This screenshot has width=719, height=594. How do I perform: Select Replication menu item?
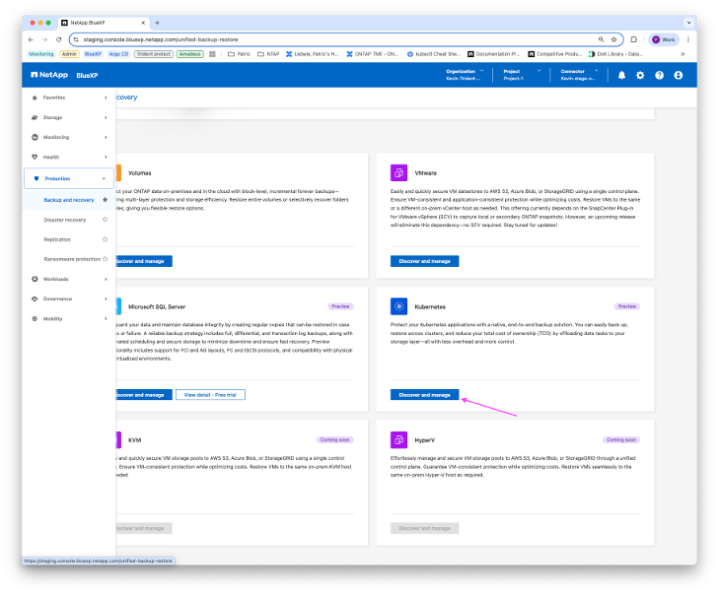pos(57,239)
